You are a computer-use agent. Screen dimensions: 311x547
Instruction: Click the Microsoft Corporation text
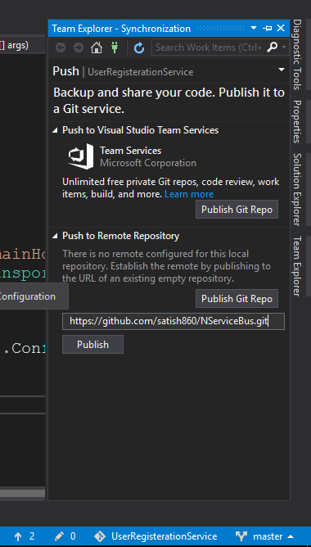tap(148, 163)
